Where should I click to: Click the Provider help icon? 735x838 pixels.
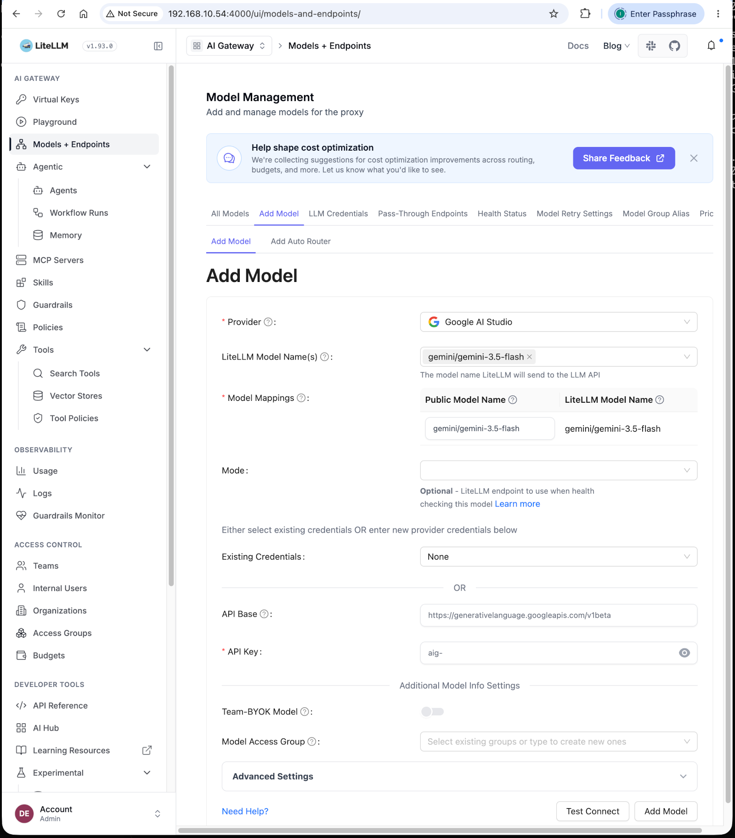point(268,322)
